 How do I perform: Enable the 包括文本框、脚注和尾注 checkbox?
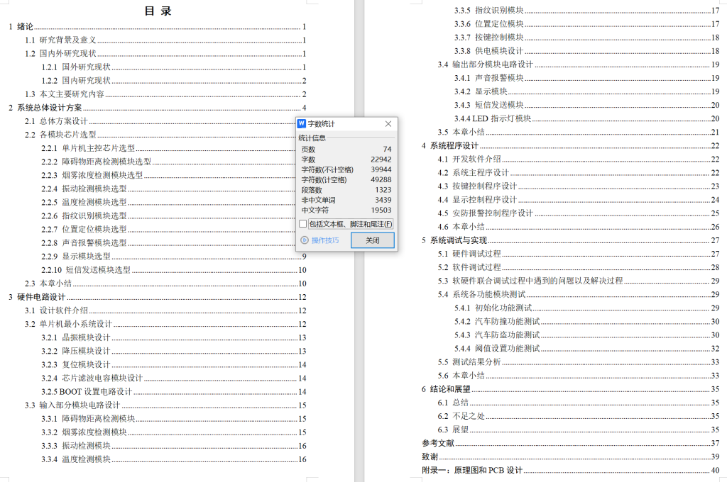tap(302, 224)
